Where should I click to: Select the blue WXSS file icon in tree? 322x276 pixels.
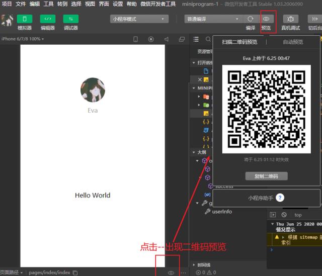(206, 130)
